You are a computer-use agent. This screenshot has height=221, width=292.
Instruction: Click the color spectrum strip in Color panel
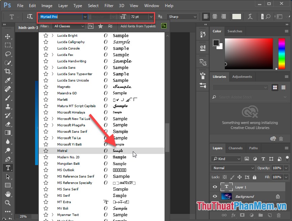[x=282, y=54]
